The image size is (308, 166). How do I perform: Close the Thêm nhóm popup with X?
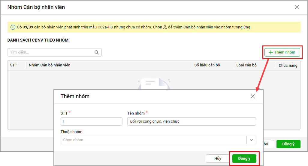(x=253, y=96)
